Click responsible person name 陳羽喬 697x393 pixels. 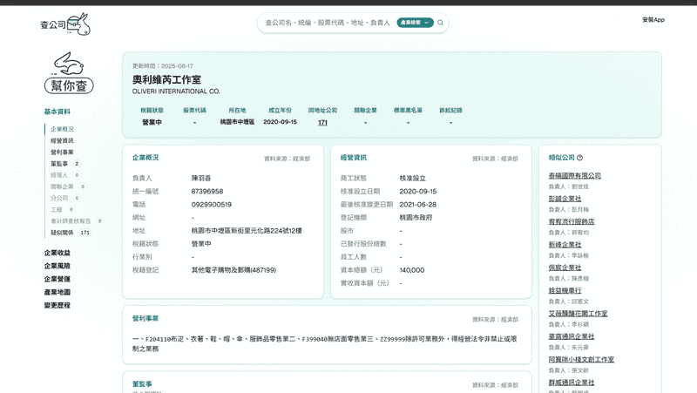click(x=201, y=179)
